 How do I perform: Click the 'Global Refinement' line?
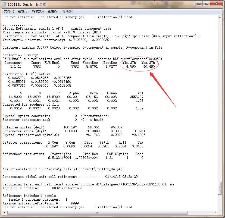pyautogui.click(x=57, y=29)
